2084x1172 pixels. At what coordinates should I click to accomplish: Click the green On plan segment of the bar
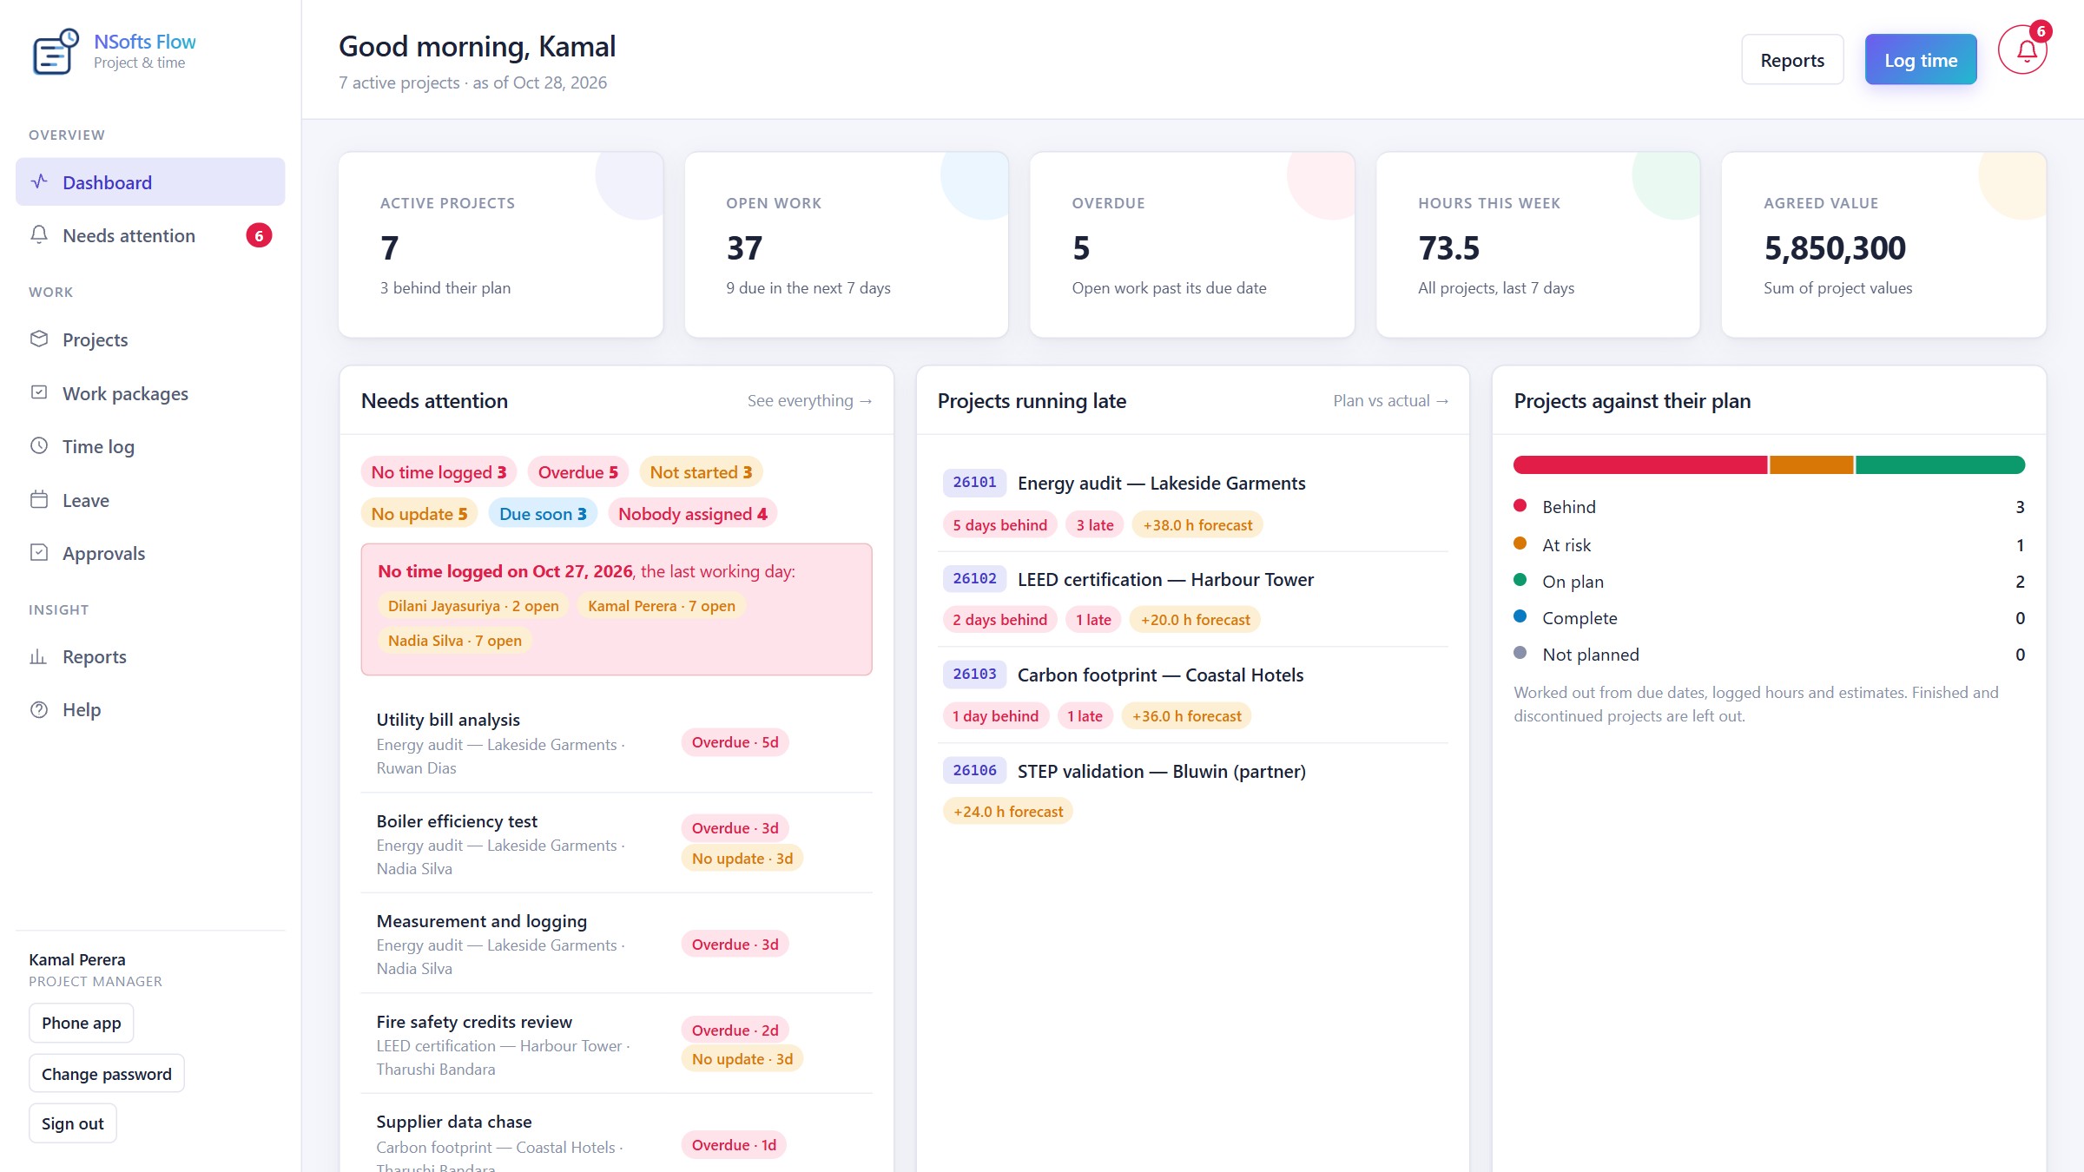point(1941,464)
